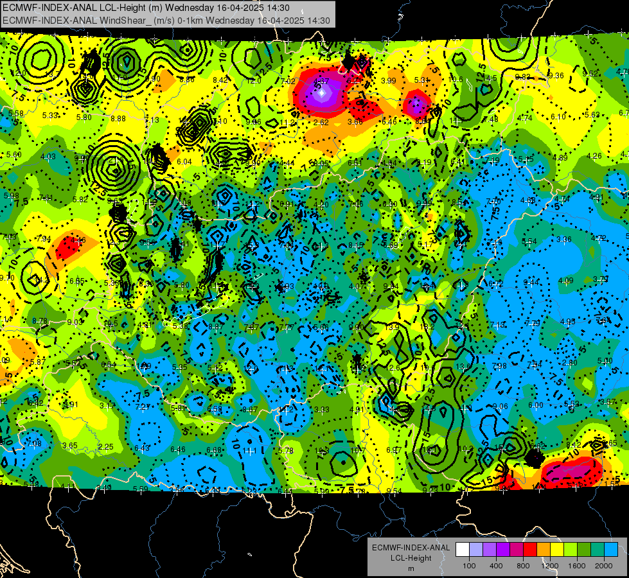
Task: Click the legend tick label 1600
Action: pos(577,566)
